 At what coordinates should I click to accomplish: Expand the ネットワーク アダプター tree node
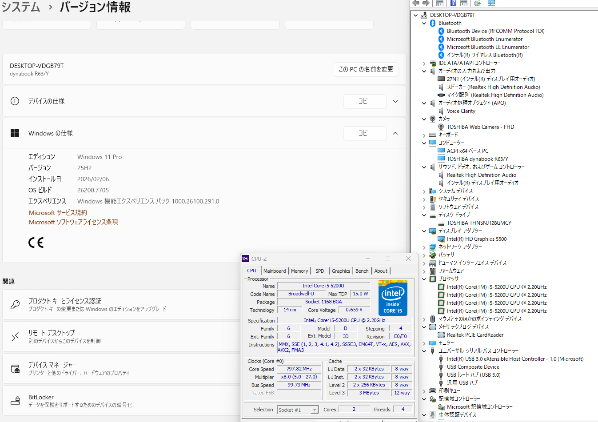[x=424, y=247]
